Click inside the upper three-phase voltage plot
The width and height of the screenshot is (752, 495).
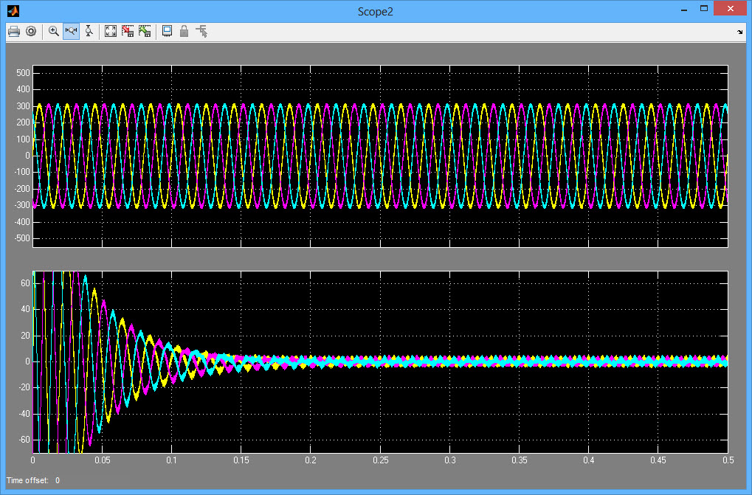(380, 156)
